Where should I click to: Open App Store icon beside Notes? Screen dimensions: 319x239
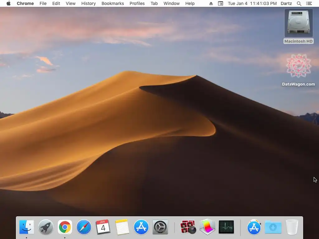141,227
